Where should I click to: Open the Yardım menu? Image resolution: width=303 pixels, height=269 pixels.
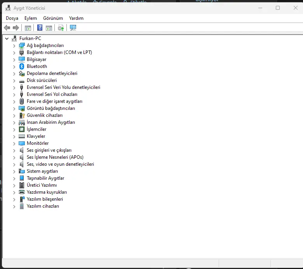click(76, 18)
